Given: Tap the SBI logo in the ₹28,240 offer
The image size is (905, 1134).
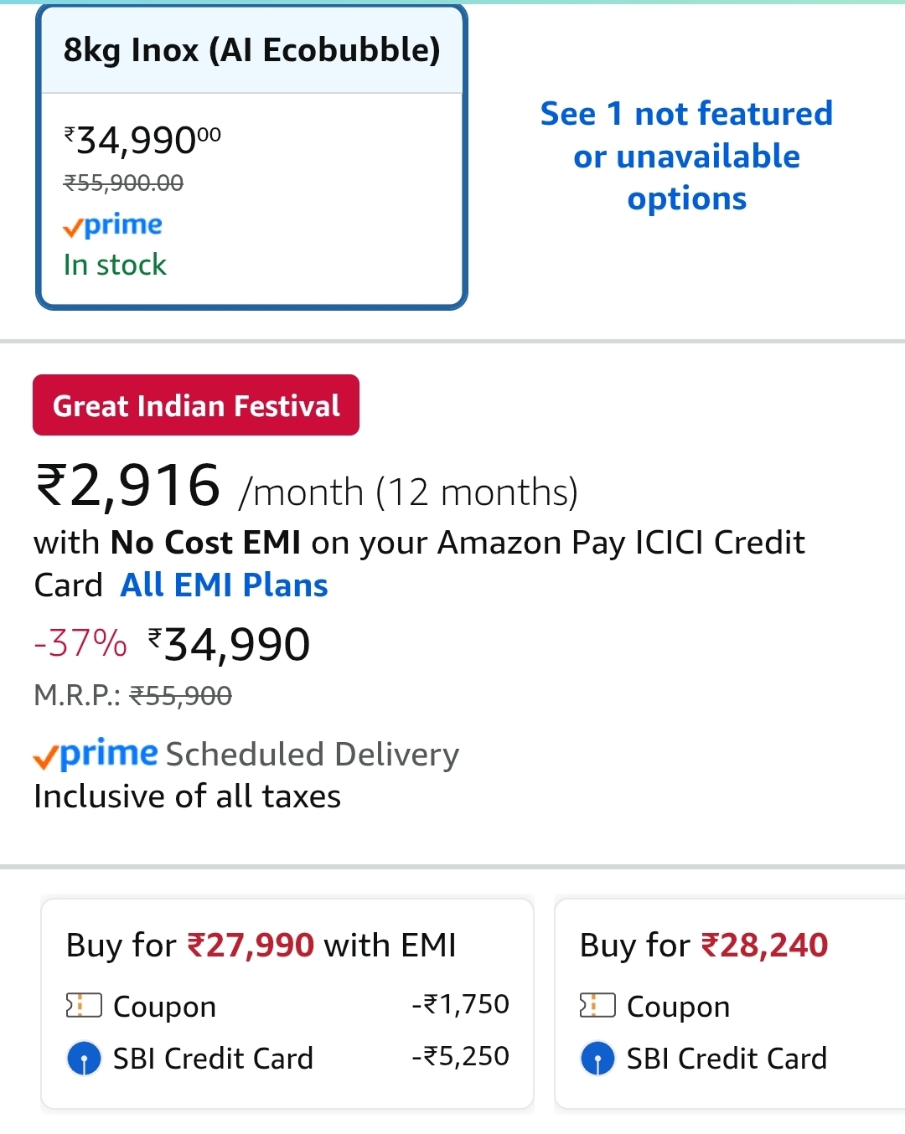Looking at the screenshot, I should (x=597, y=1059).
